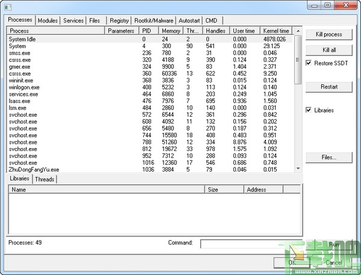This screenshot has height=275, width=361.
Task: Select the smss.exe process
Action: (150, 53)
